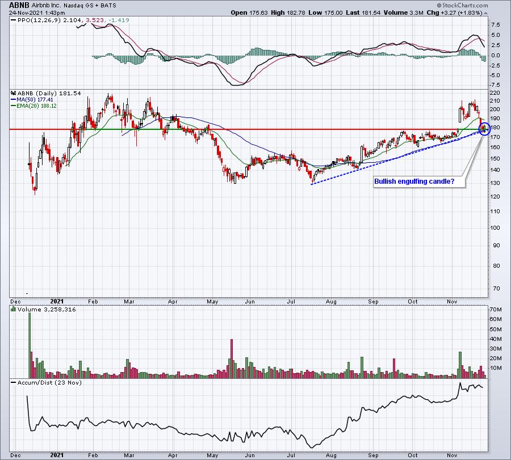Viewport: 511px width, 460px height.
Task: Click the Accum/Dist line peak in November
Action: [x=460, y=383]
